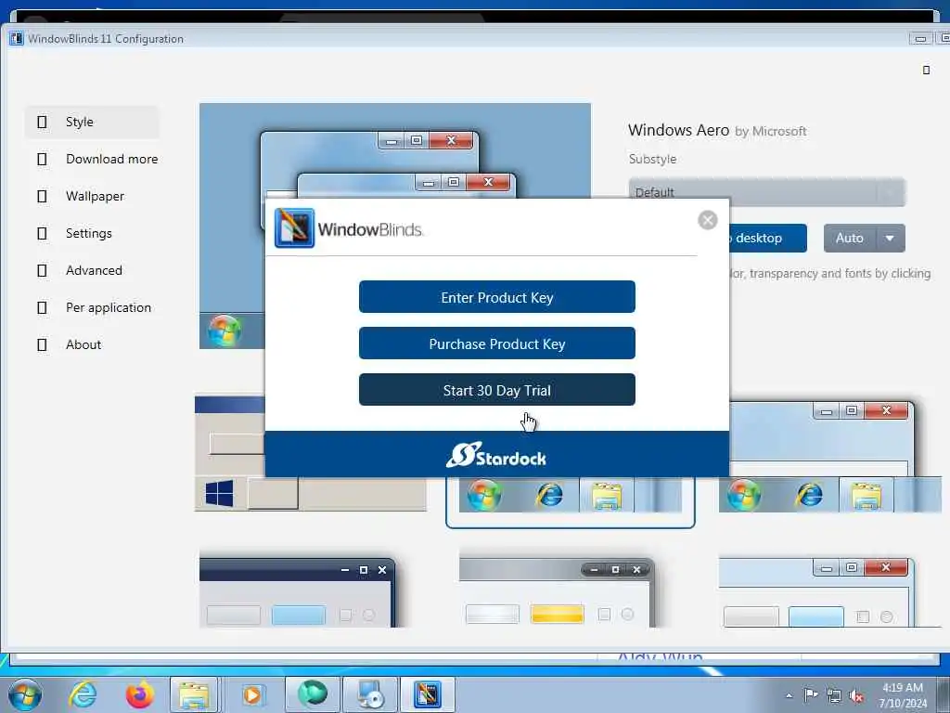950x713 pixels.
Task: Click the icon beside Wallpaper
Action: tap(42, 196)
